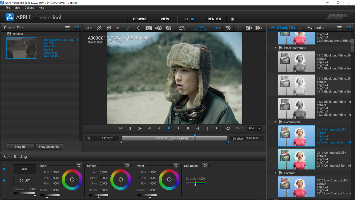Reset the Saturation setting
Image resolution: width=355 pixels, height=200 pixels.
(x=205, y=166)
